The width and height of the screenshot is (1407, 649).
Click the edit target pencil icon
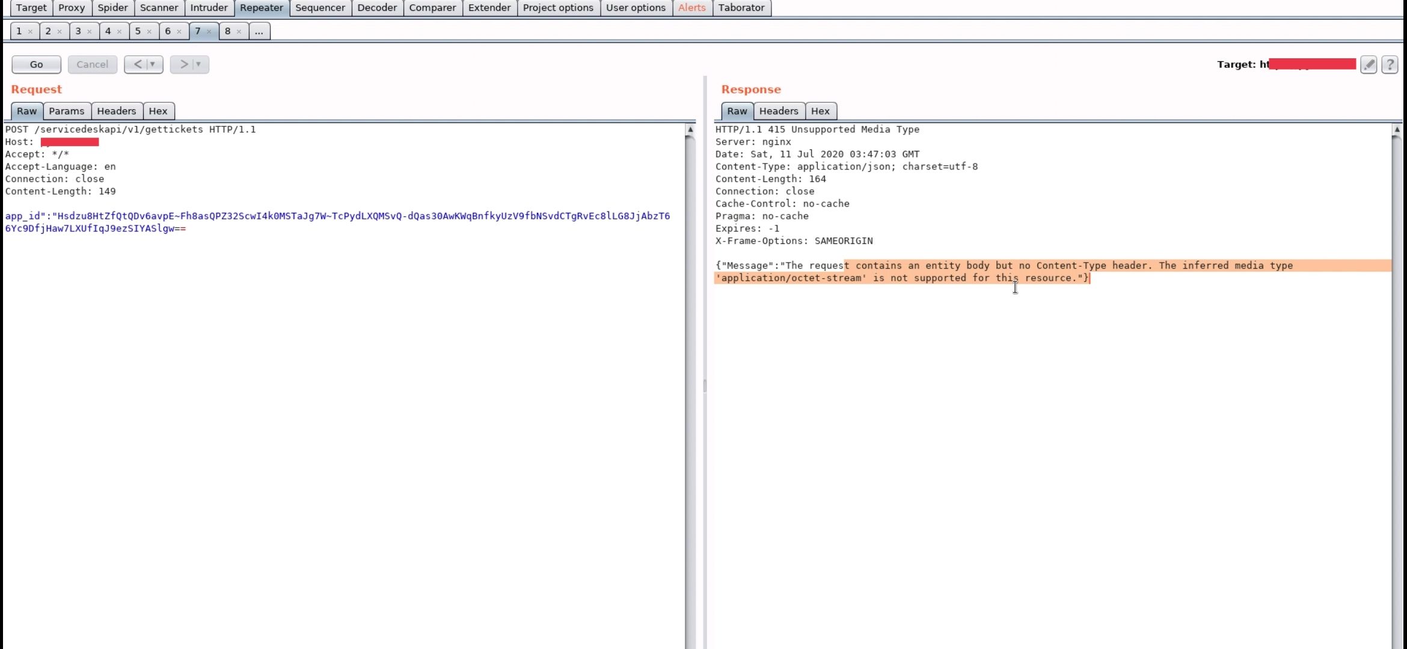coord(1369,64)
